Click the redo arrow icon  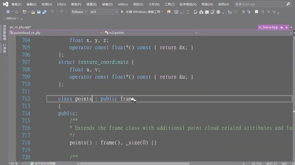click(61, 12)
